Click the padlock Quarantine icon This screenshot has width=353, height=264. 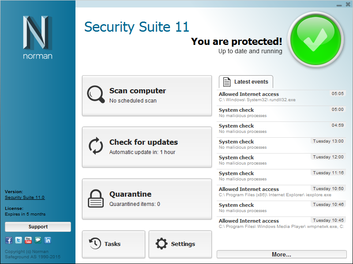click(95, 198)
